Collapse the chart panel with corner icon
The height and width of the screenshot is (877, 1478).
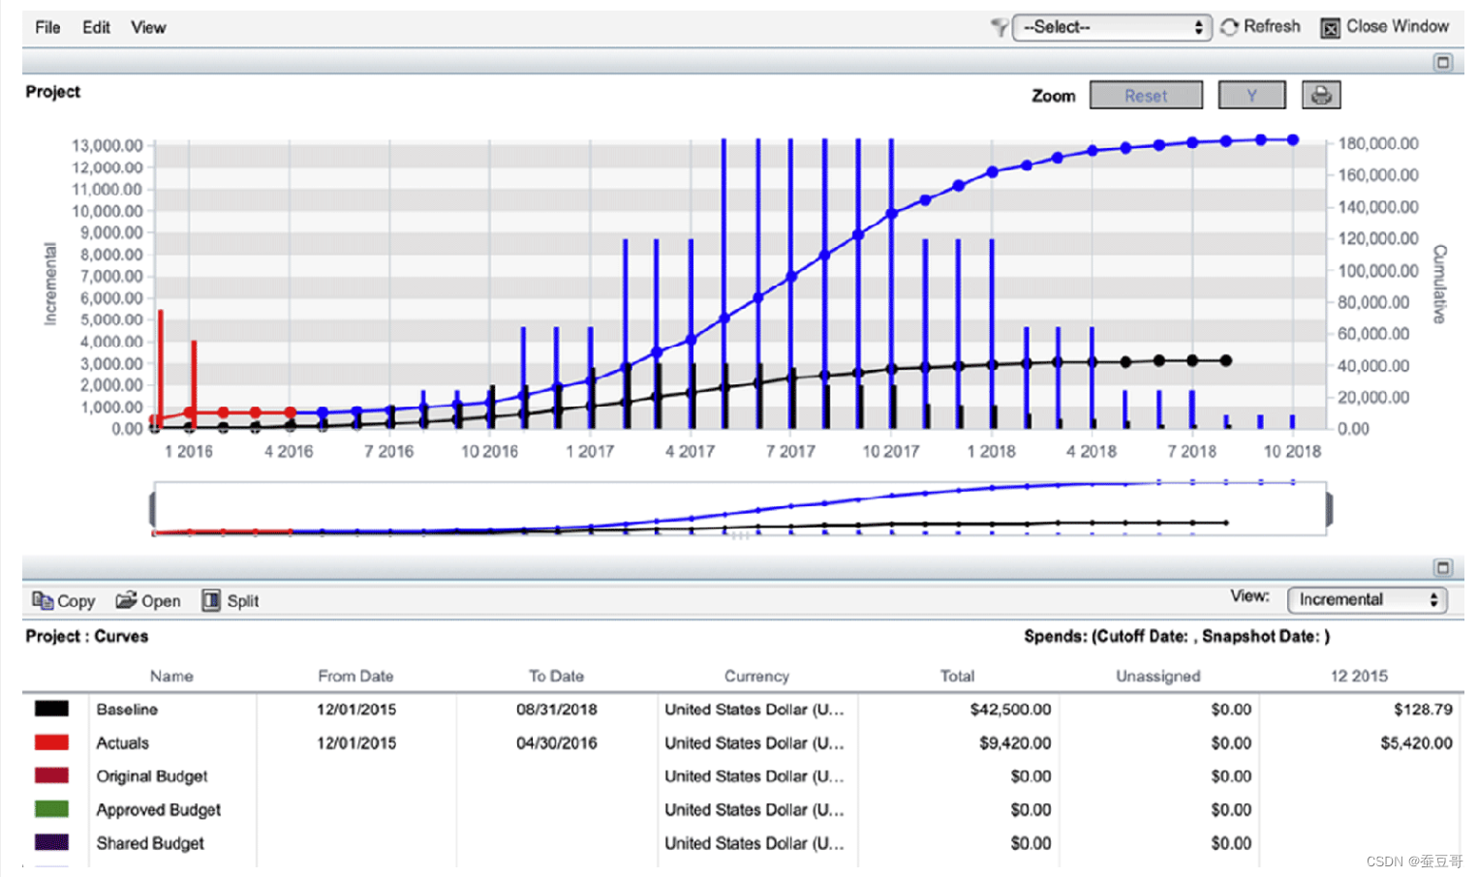coord(1443,62)
